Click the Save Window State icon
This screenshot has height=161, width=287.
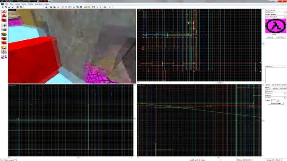click(x=21, y=7)
